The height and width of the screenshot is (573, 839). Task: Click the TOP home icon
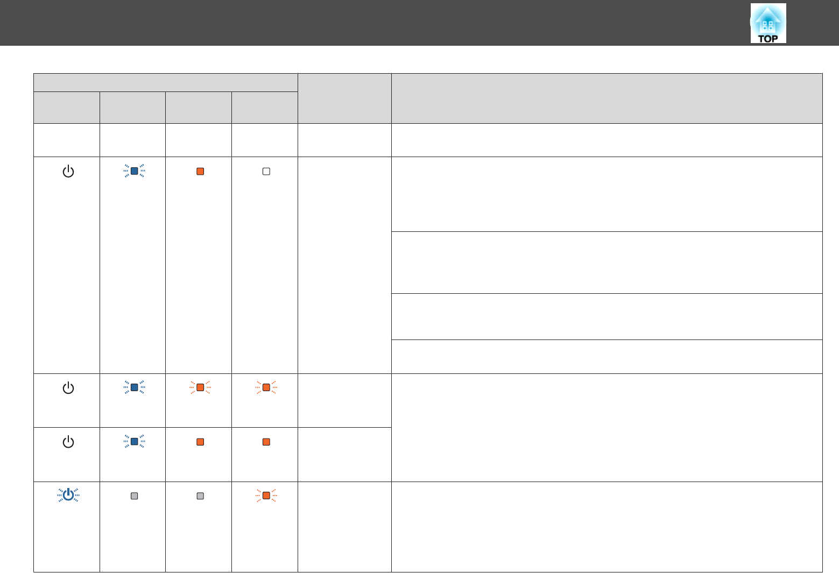[768, 24]
